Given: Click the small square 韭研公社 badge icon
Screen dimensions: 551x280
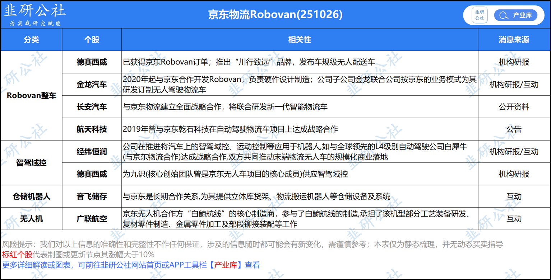Looking at the screenshot, I should pyautogui.click(x=480, y=15).
